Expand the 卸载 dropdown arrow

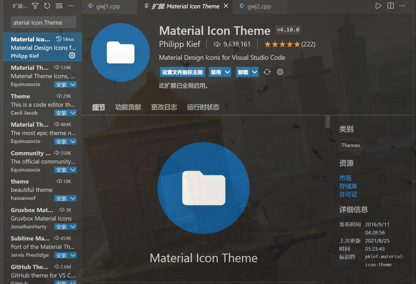pos(255,72)
